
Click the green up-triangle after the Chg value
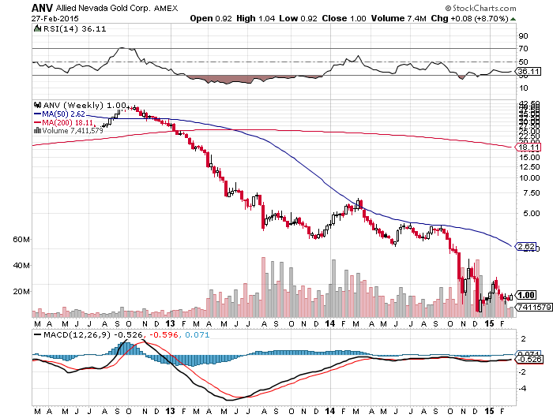(x=513, y=19)
